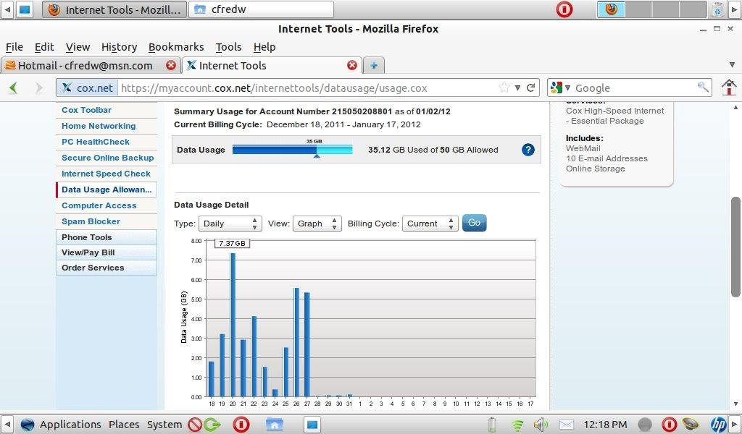Open the list all tabs arrow

tap(732, 65)
